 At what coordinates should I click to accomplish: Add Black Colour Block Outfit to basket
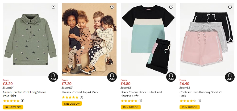click(x=171, y=77)
